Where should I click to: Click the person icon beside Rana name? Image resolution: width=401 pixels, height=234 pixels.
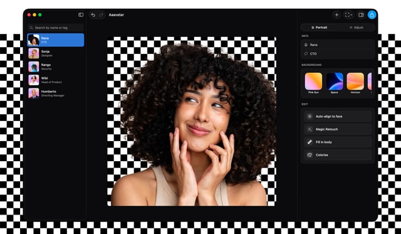click(306, 45)
